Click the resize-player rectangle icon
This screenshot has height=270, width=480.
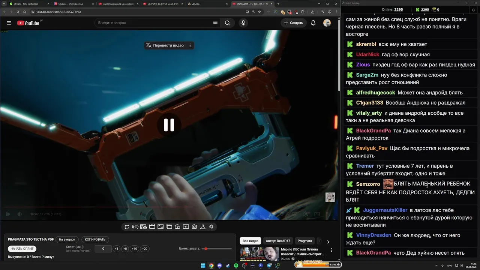point(160,226)
